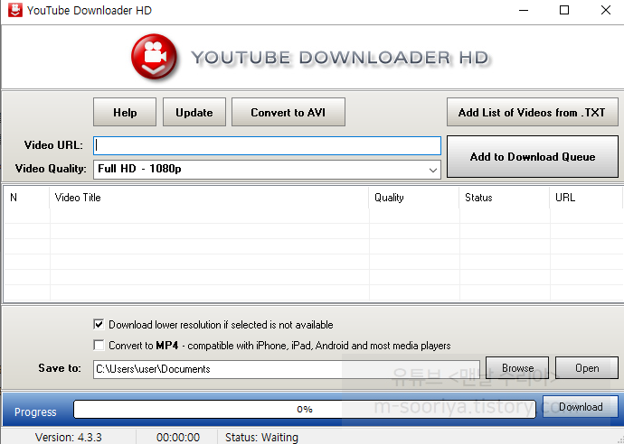Screen dimensions: 624x444
Task: Check for updates with Update button
Action: 194,113
